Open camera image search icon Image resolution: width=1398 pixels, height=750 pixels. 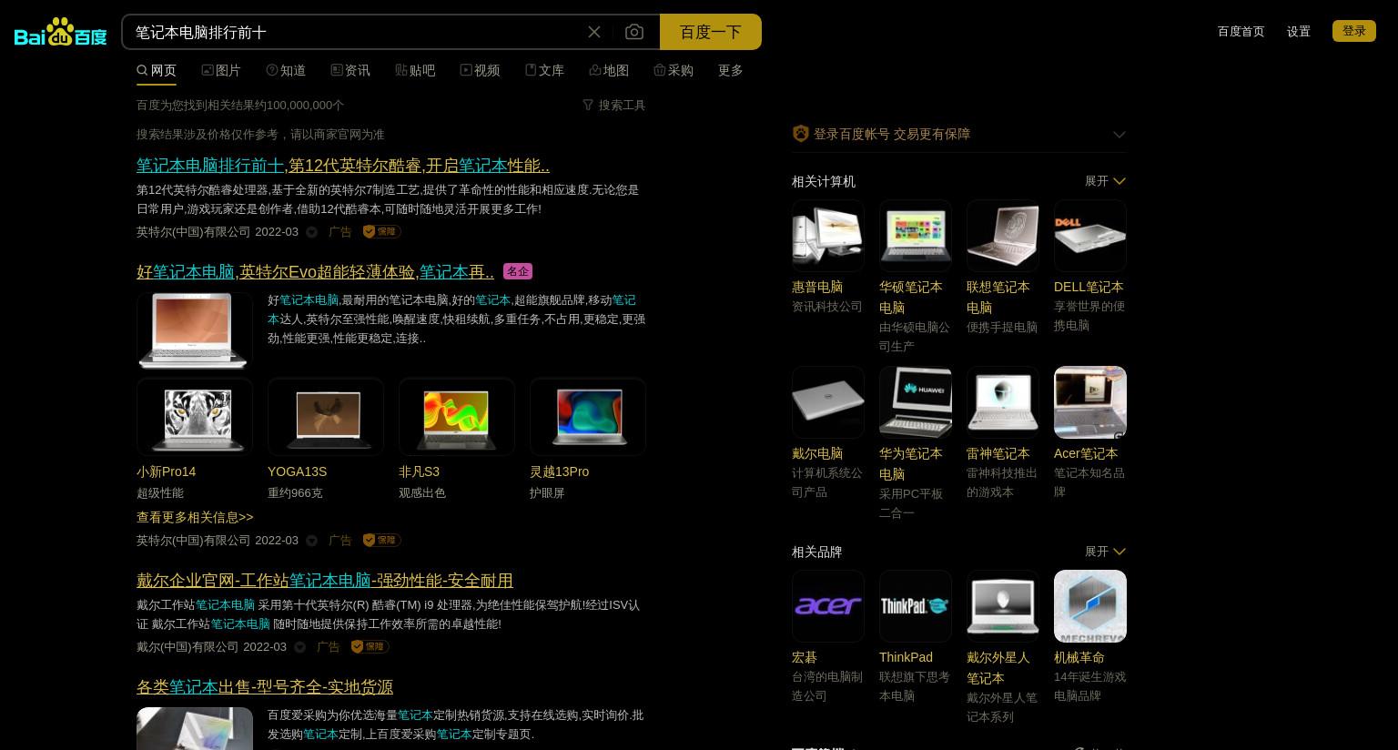(634, 32)
